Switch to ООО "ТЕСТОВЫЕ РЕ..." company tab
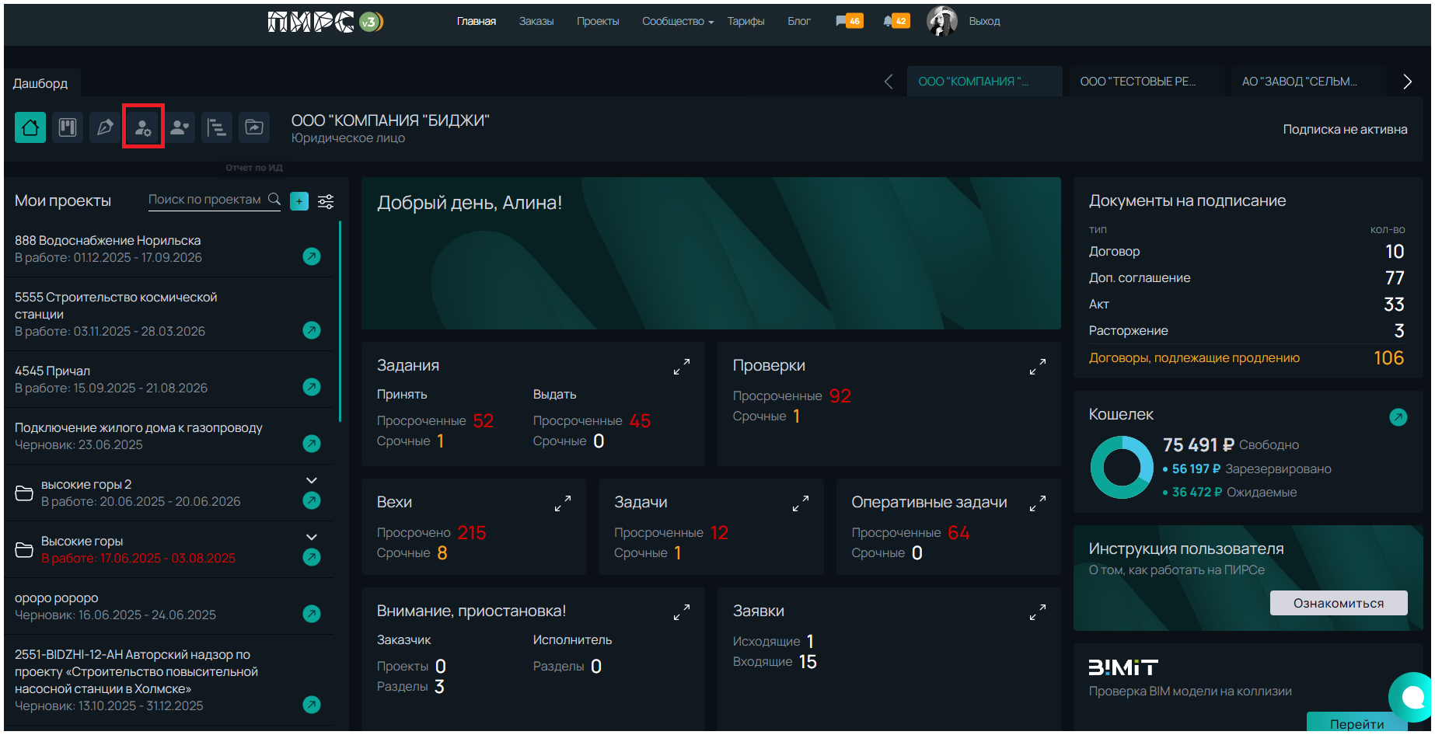1435x735 pixels. [1137, 82]
